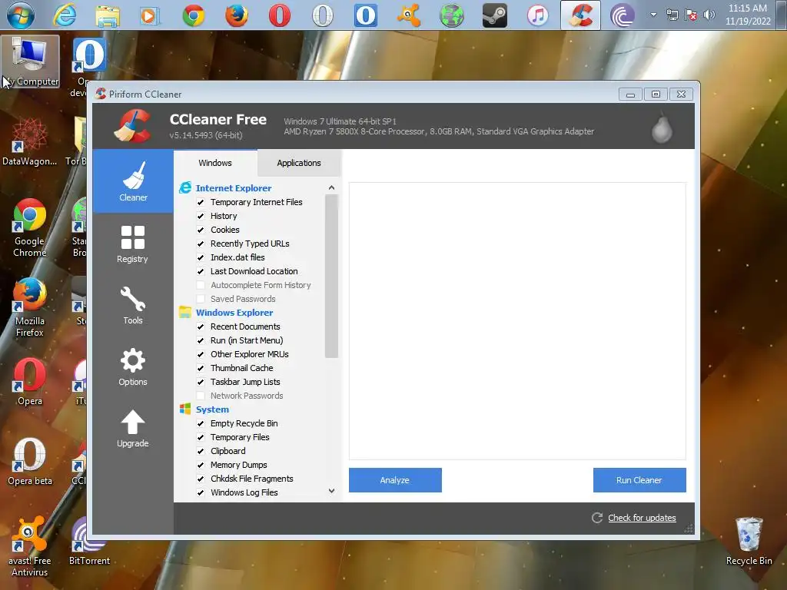Click the CCleaner broom logo in header

pyautogui.click(x=132, y=125)
